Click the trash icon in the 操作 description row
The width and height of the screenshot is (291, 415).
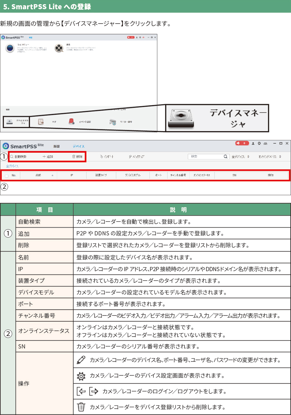coord(81,407)
